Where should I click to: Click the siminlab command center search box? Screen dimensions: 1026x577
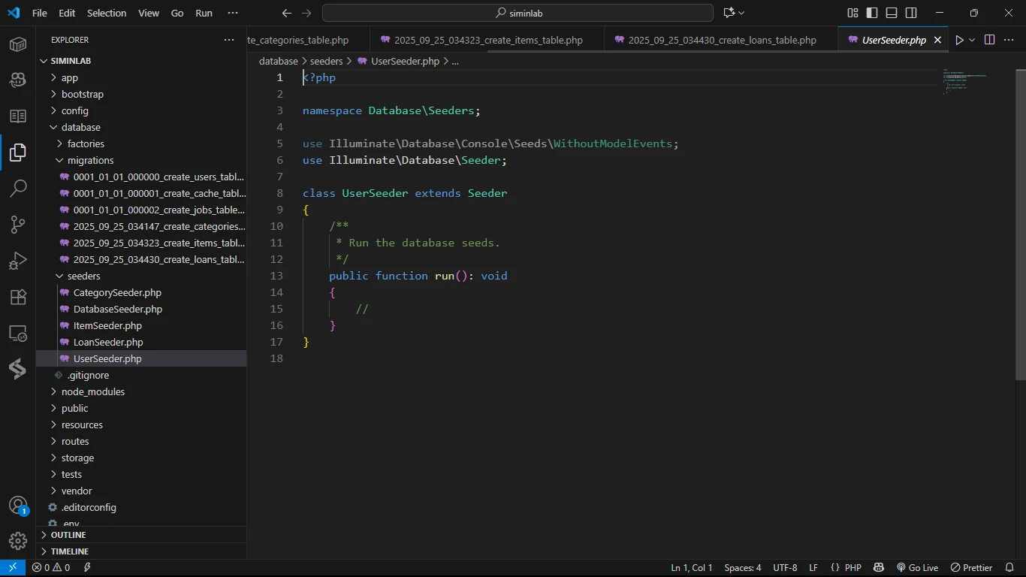[x=518, y=13]
